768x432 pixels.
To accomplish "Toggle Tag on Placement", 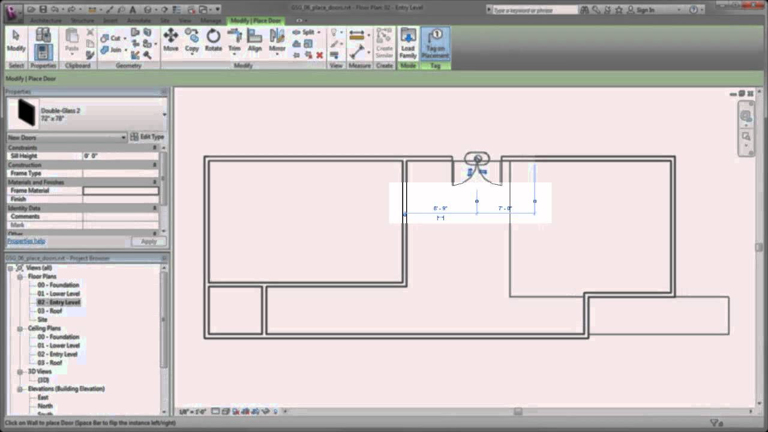I will point(435,43).
